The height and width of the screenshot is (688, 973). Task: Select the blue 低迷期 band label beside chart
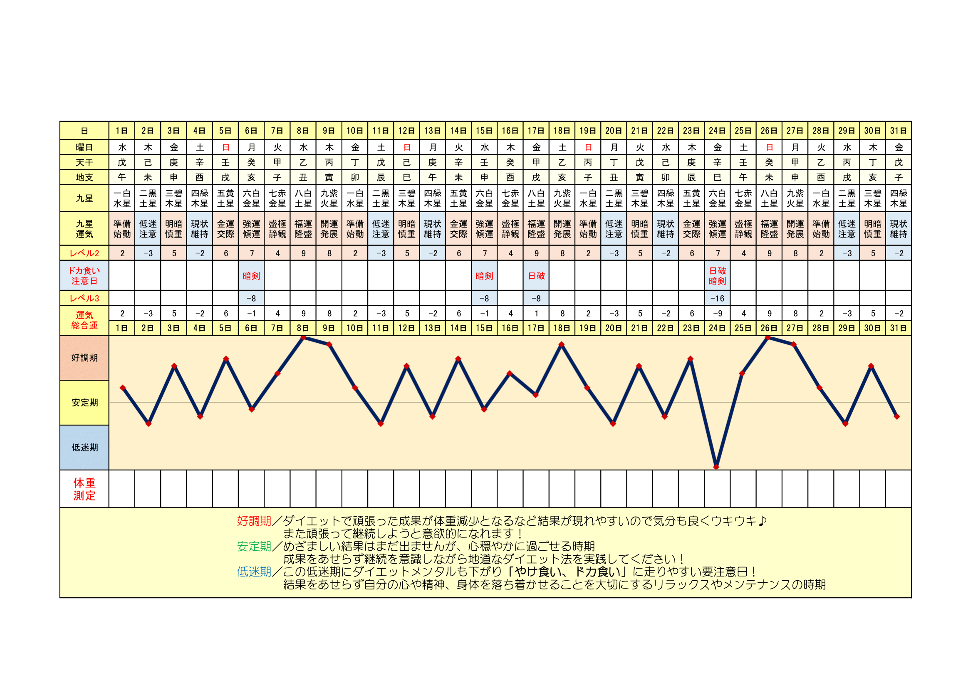(x=84, y=448)
